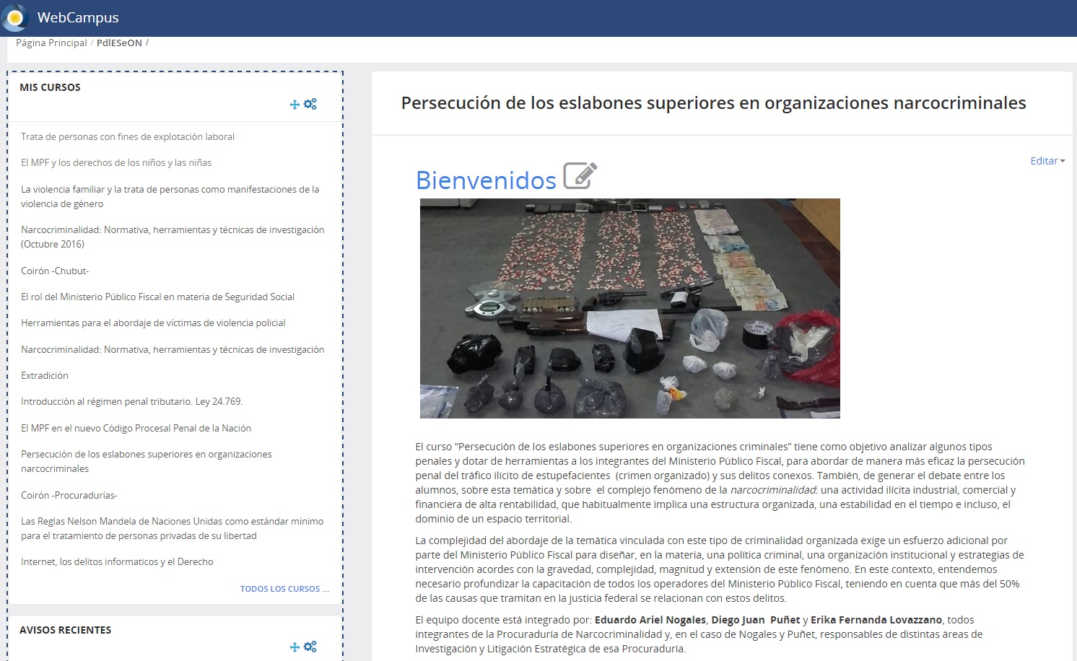Click the seized drugs evidence photo
The image size is (1077, 661).
tap(629, 308)
